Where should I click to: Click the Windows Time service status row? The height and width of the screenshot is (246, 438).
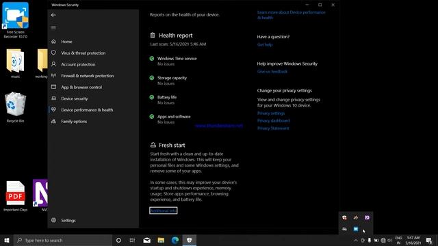pyautogui.click(x=173, y=61)
